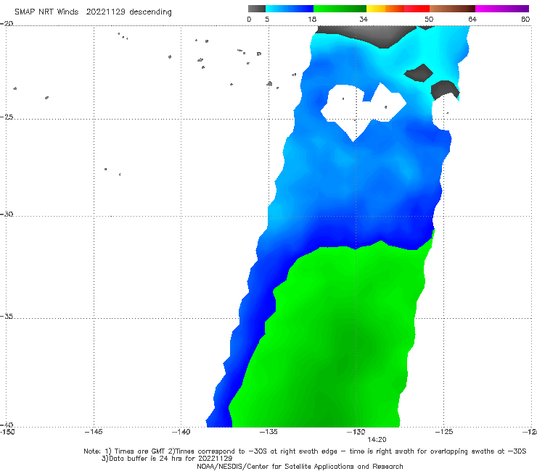
Task: Click the word "descending" in the title
Action: click(x=151, y=12)
